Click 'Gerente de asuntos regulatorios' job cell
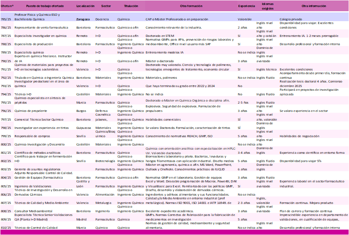The height and width of the screenshot is (235, 349). (37, 169)
